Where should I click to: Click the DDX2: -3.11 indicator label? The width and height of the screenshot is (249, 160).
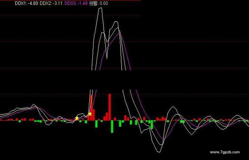click(x=51, y=3)
